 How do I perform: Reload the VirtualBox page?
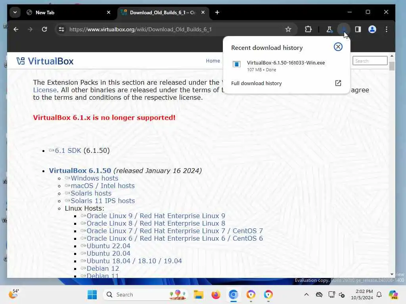pyautogui.click(x=44, y=29)
